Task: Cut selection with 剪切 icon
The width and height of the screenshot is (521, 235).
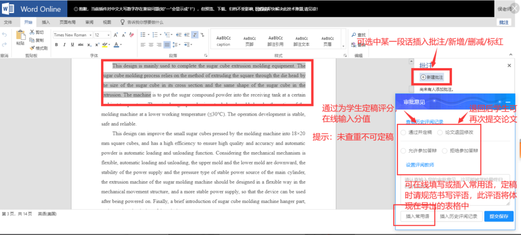Action: (x=39, y=32)
